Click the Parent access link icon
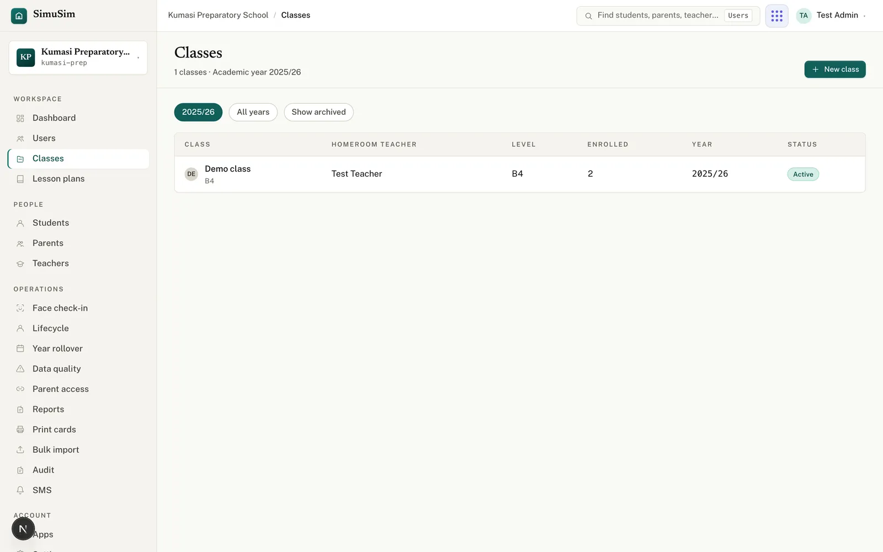The width and height of the screenshot is (883, 552). click(20, 389)
